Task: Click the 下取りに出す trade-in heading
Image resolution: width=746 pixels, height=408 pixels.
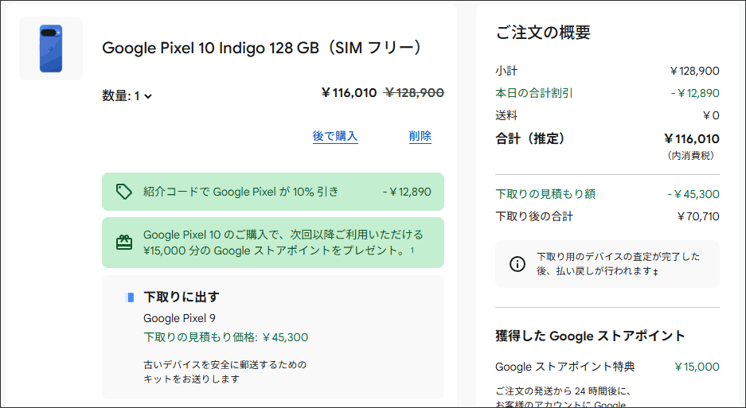Action: (182, 297)
